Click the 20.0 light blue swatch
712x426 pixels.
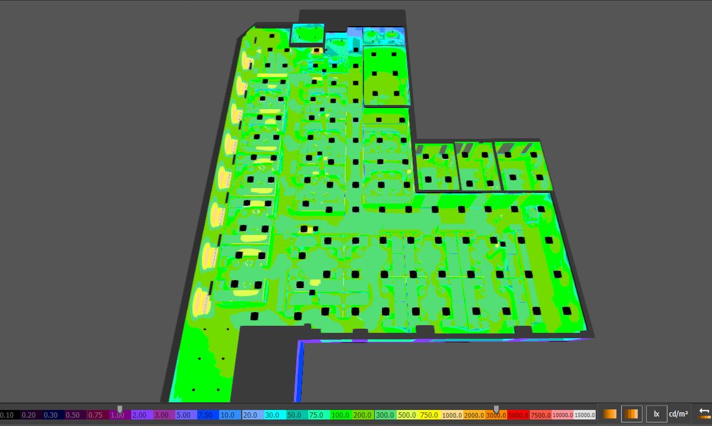point(250,415)
